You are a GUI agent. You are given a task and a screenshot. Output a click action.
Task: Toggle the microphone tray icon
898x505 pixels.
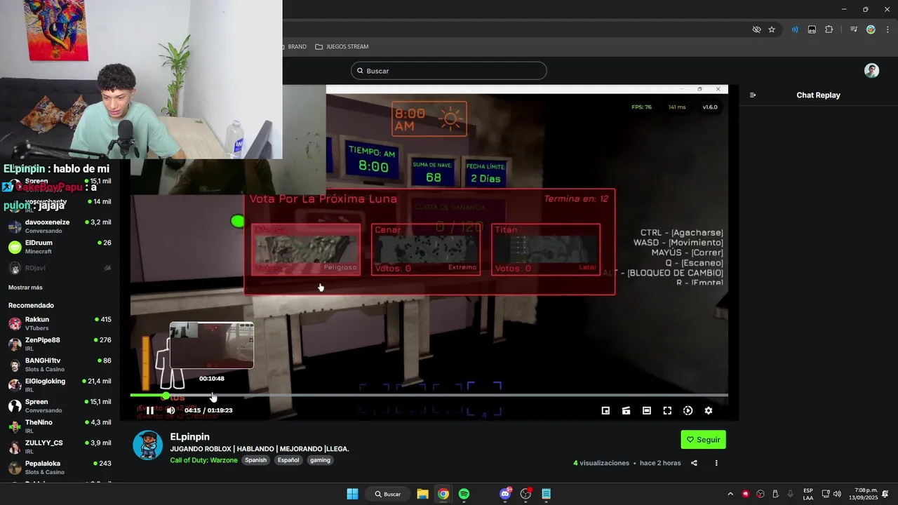[791, 494]
